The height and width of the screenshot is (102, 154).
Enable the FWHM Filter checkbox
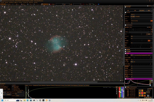pos(13,88)
